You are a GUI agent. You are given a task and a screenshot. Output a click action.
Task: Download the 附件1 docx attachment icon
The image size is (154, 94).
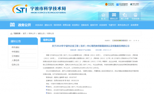(x=47, y=87)
